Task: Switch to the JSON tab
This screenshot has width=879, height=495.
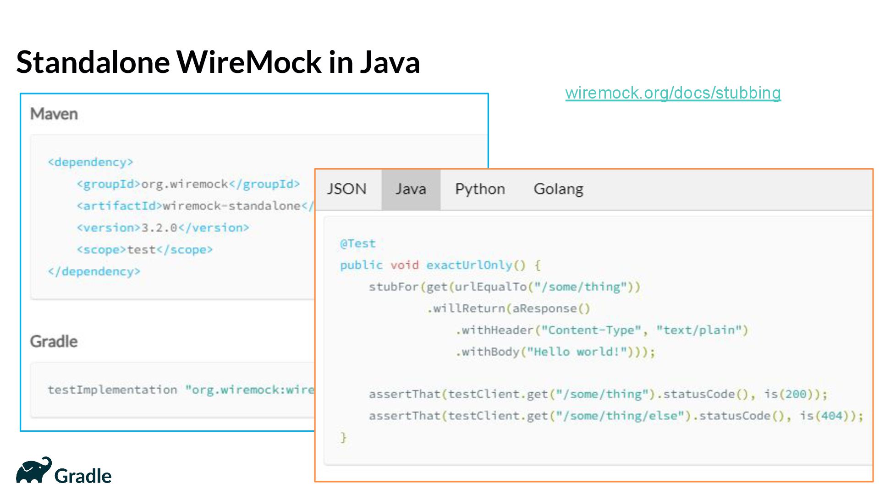Action: point(347,189)
